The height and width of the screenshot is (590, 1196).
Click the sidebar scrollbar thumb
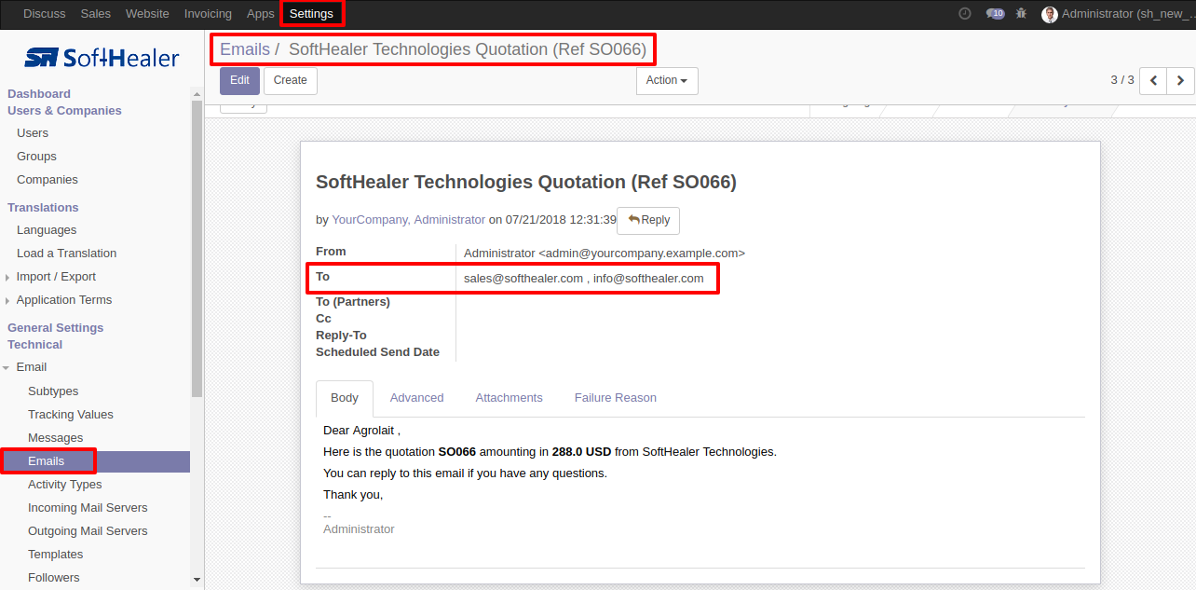(197, 249)
